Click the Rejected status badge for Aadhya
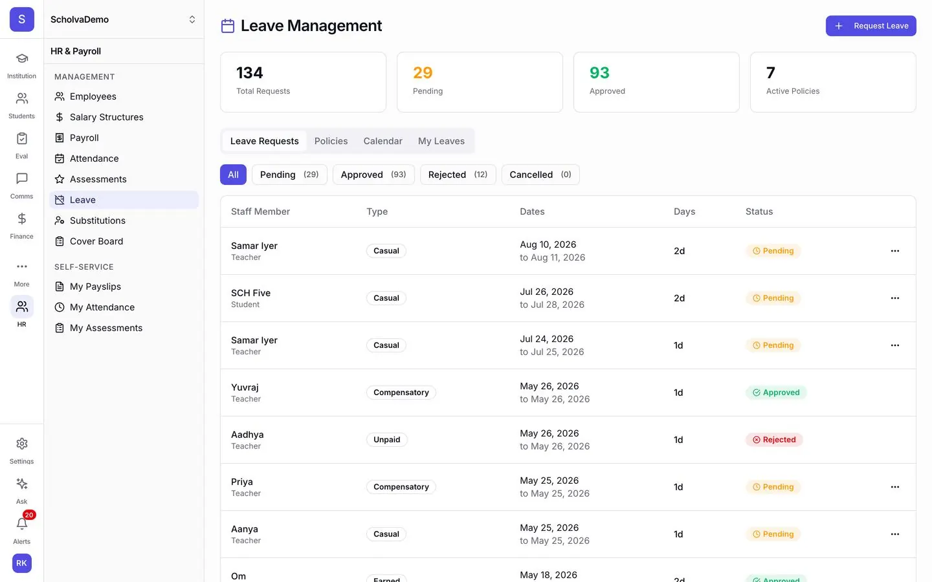Screen dimensions: 932x582 point(774,440)
